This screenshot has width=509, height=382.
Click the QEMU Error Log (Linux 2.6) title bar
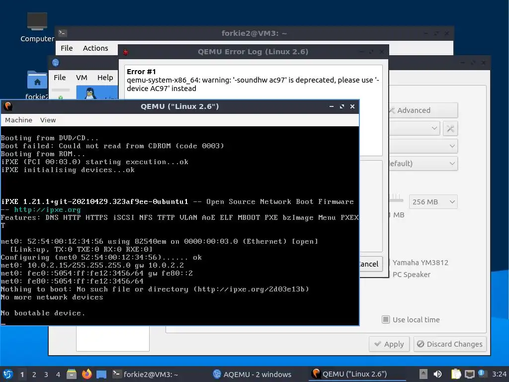[x=253, y=52]
